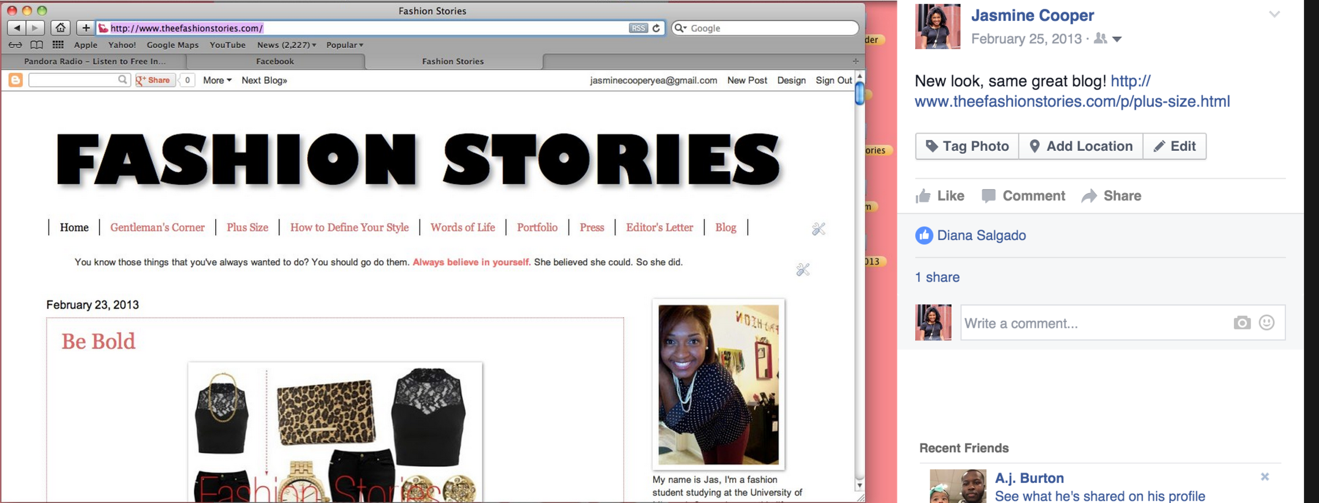Open the Press page

592,227
